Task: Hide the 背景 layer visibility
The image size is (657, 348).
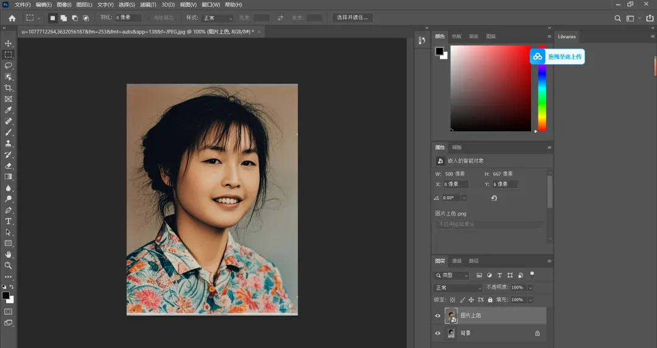Action: [438, 333]
